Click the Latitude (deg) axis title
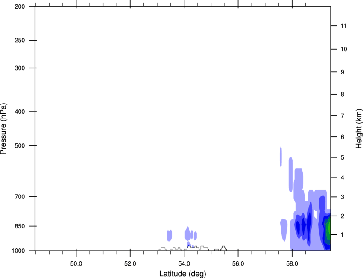 183,274
